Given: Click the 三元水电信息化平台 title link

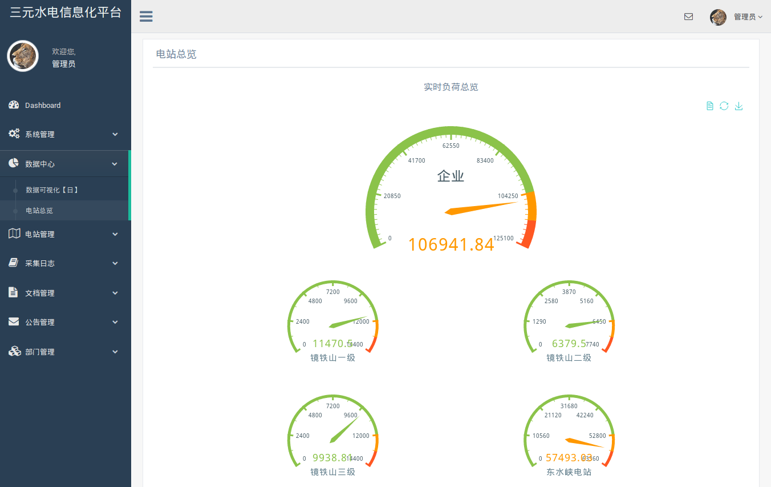Looking at the screenshot, I should 66,13.
